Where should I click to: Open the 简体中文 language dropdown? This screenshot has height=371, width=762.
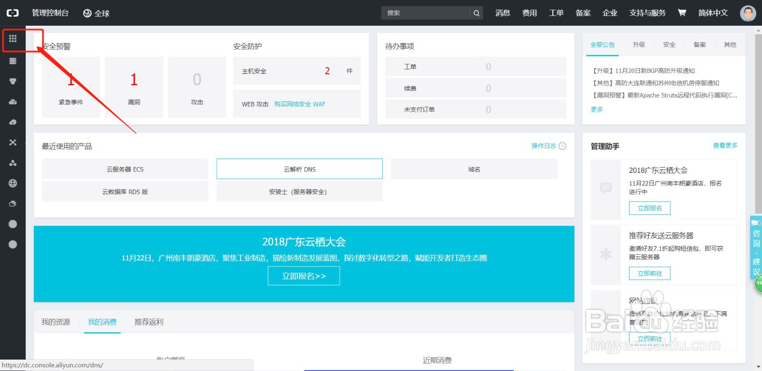click(x=713, y=13)
